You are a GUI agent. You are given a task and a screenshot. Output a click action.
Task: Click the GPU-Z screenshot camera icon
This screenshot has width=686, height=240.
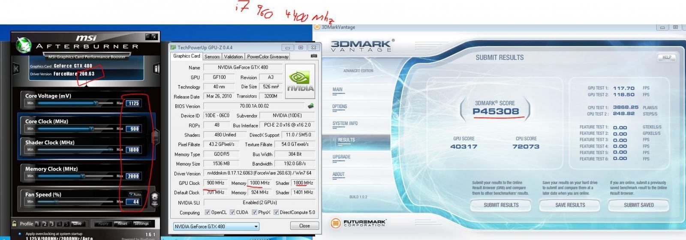(314, 56)
